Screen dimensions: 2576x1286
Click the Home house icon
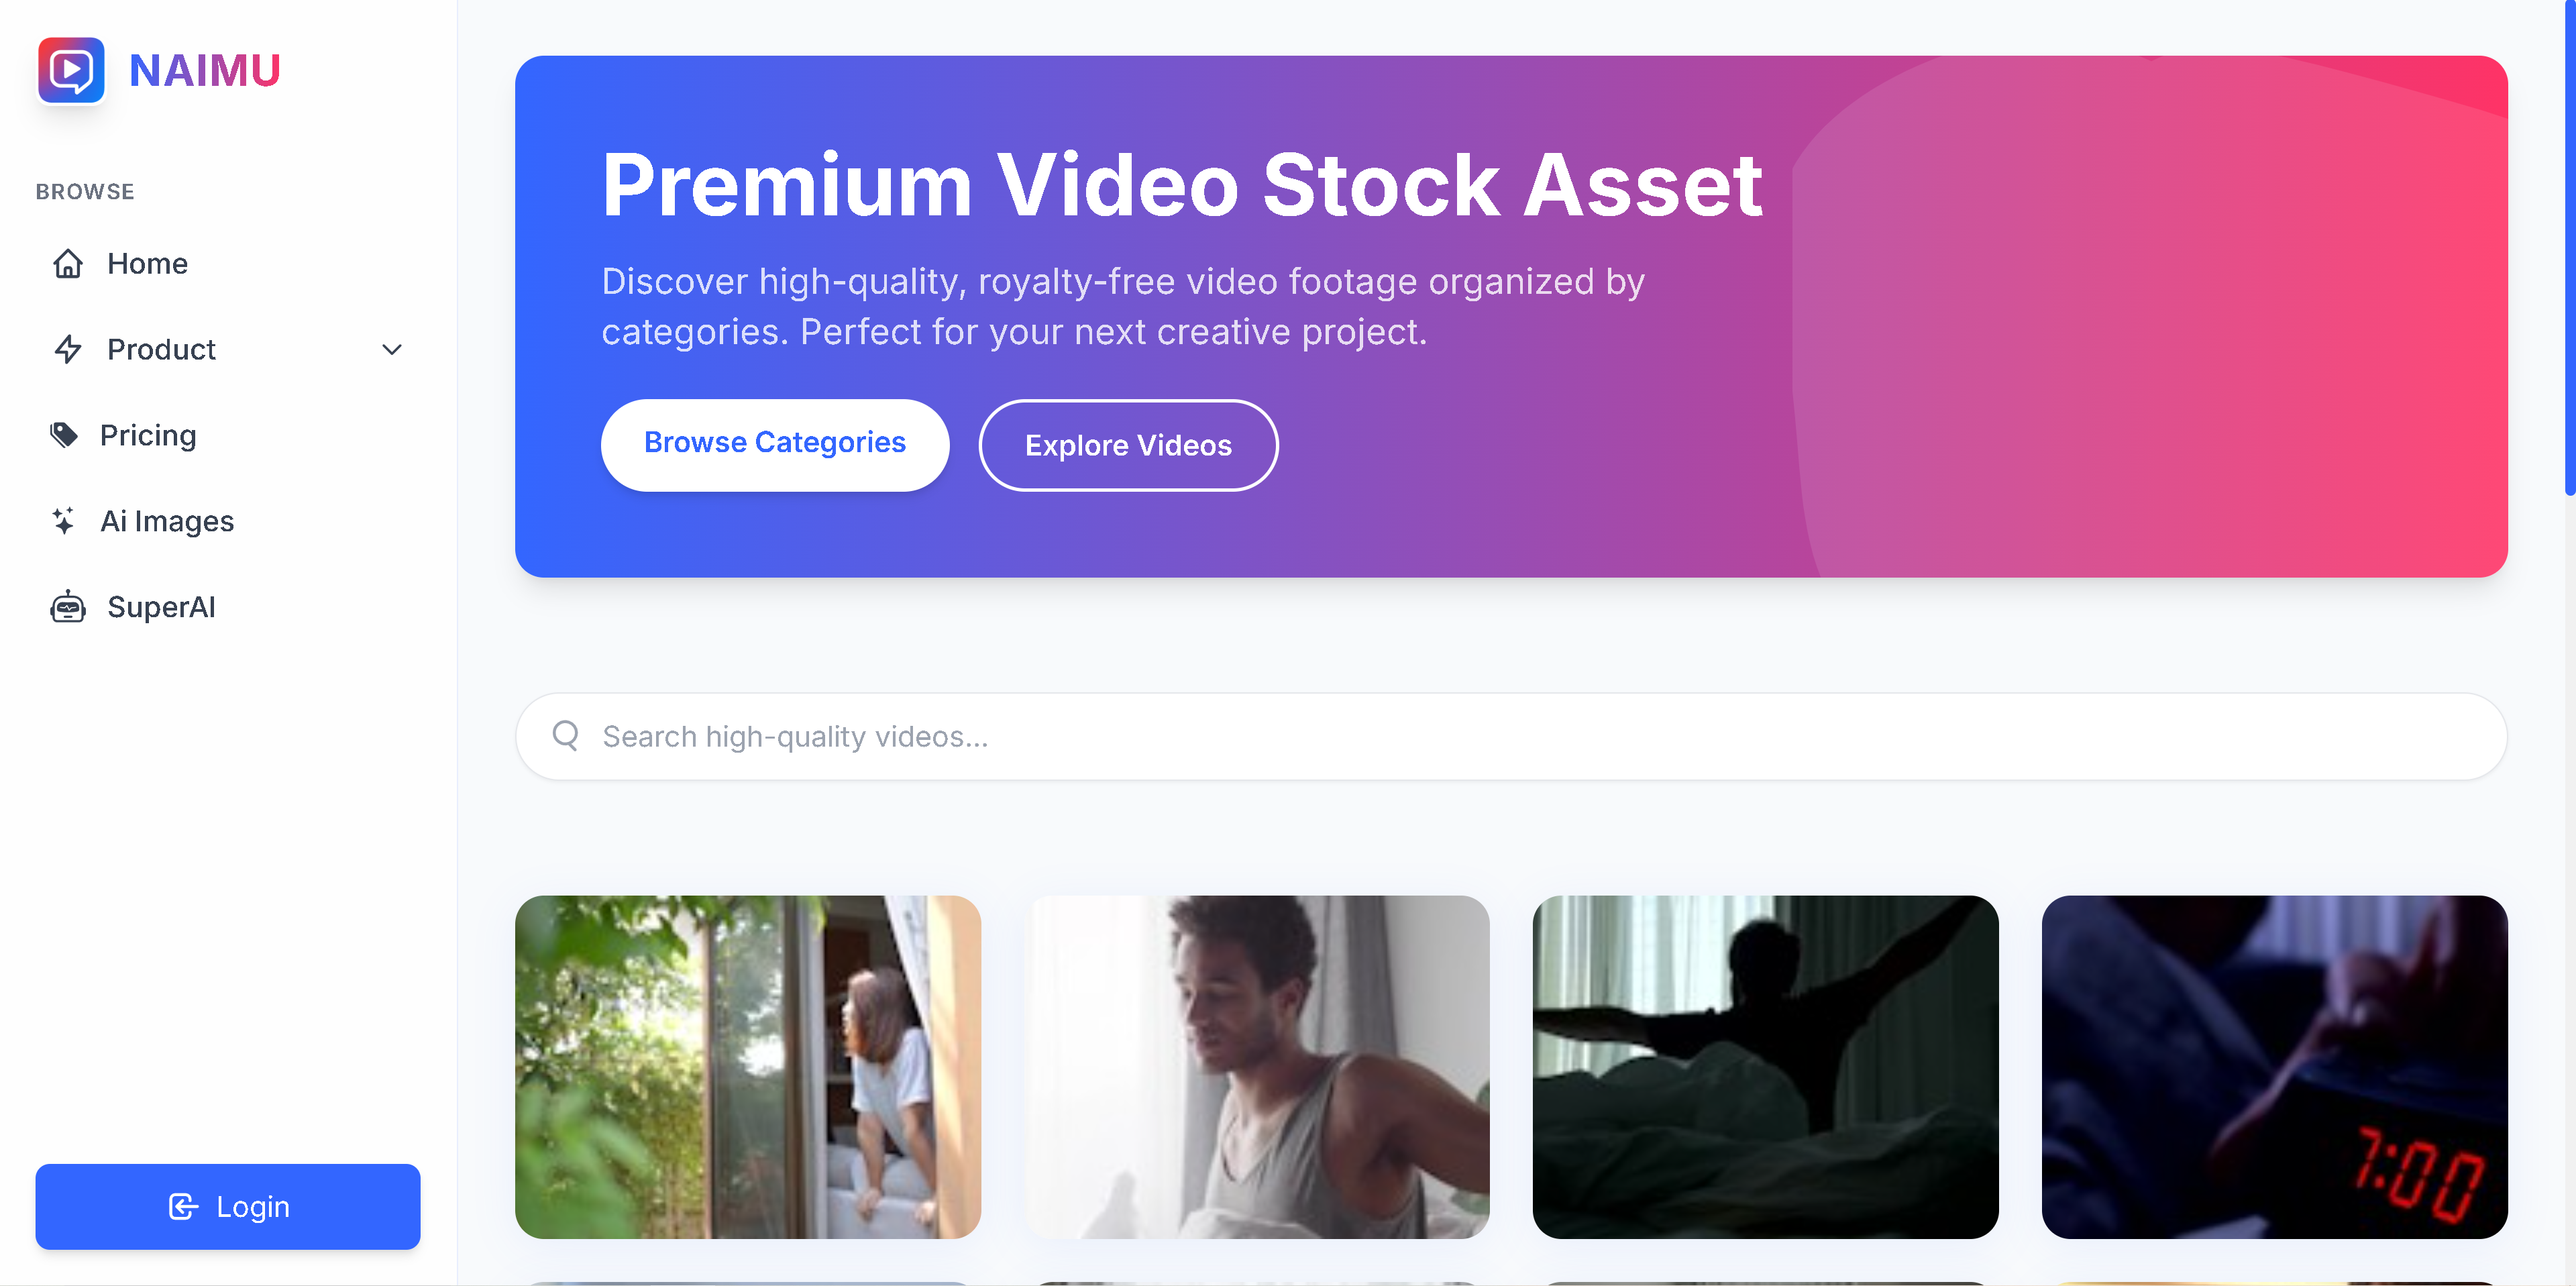pyautogui.click(x=68, y=264)
